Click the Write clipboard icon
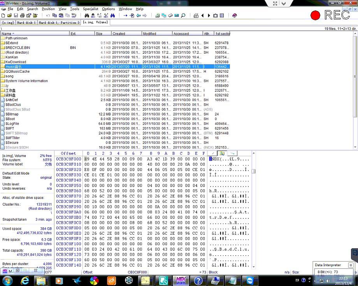The width and height of the screenshot is (358, 286). tap(61, 16)
